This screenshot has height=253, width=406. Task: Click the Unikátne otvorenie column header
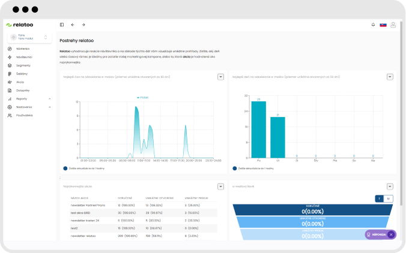coord(160,198)
